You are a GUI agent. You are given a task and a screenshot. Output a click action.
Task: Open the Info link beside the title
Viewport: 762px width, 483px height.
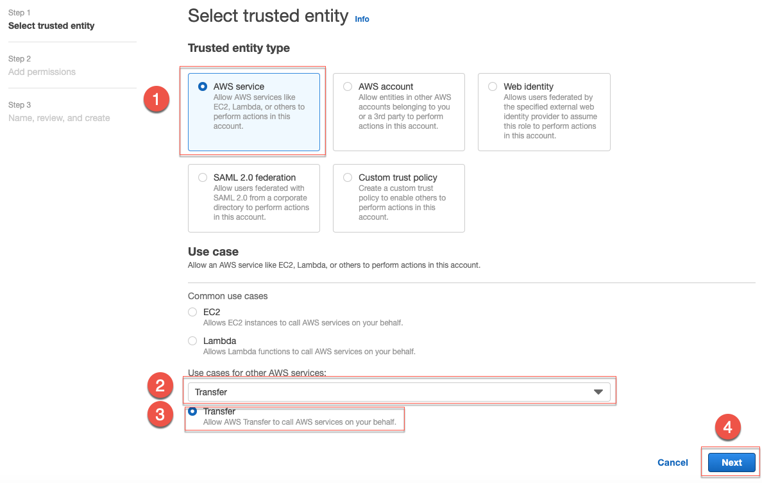click(362, 19)
